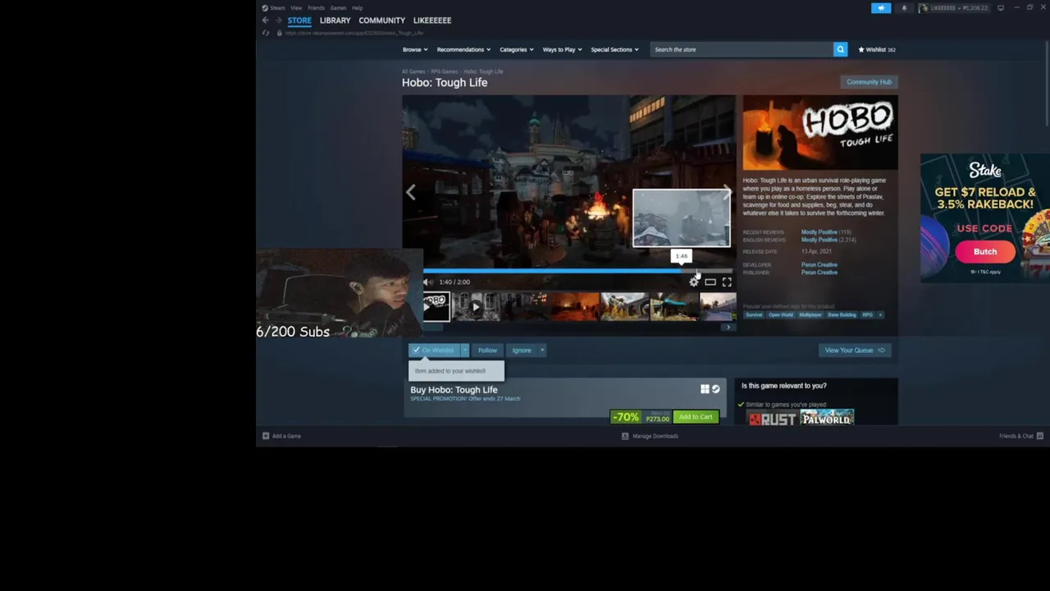Click the Survival tag
Screen dimensions: 1050x591
[754, 315]
